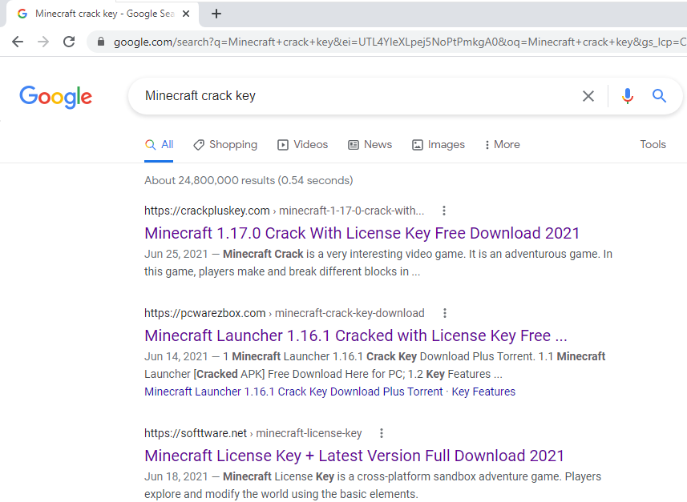687x502 pixels.
Task: Submit the search with the magnifier icon
Action: (659, 95)
